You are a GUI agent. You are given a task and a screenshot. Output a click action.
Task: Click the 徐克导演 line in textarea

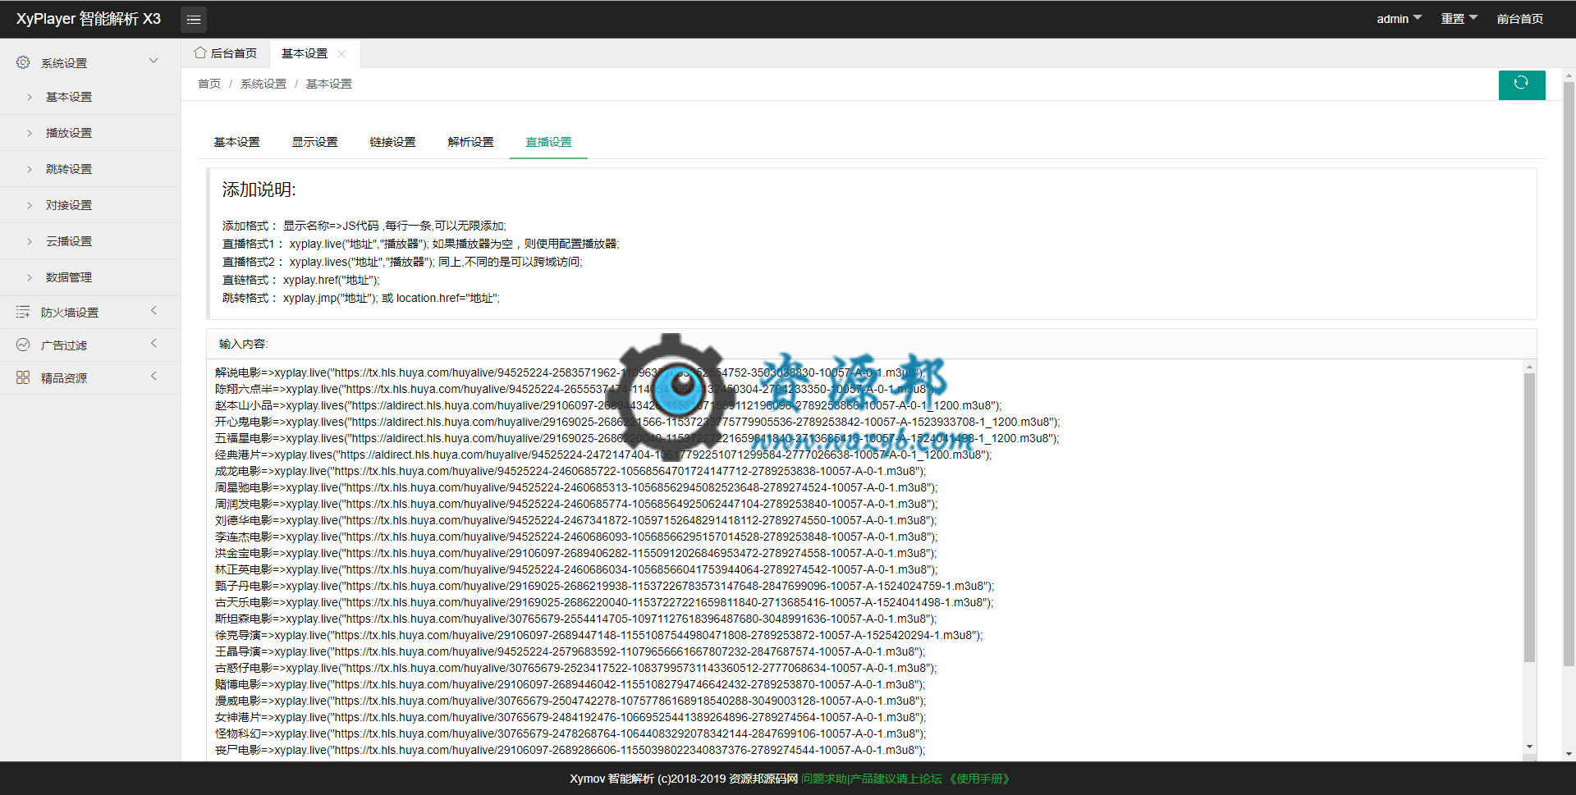[x=598, y=635]
